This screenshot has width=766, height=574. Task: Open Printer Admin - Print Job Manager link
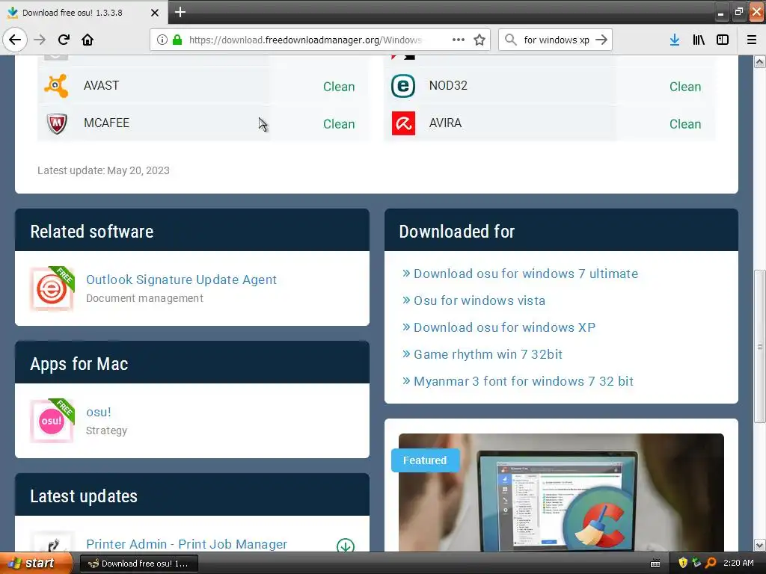pos(186,544)
